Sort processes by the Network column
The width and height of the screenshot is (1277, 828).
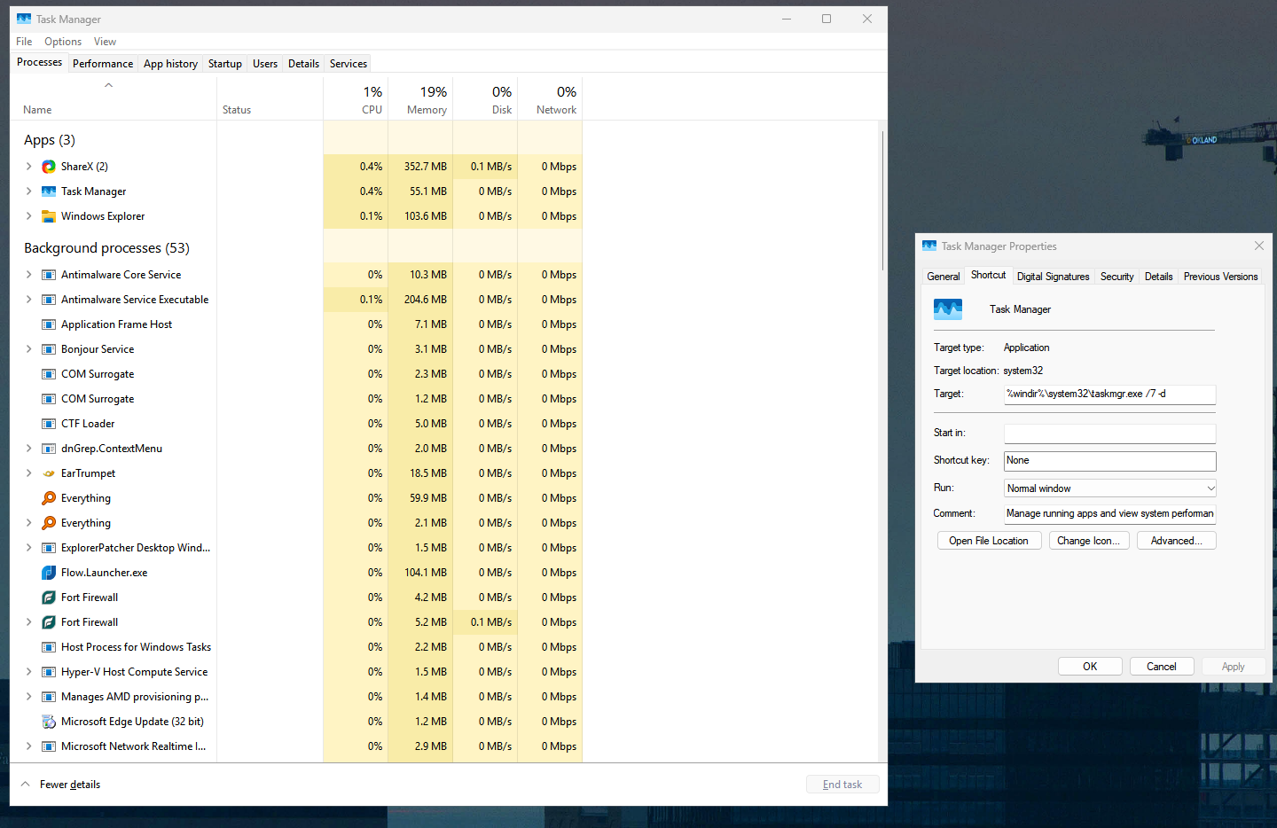pyautogui.click(x=550, y=98)
